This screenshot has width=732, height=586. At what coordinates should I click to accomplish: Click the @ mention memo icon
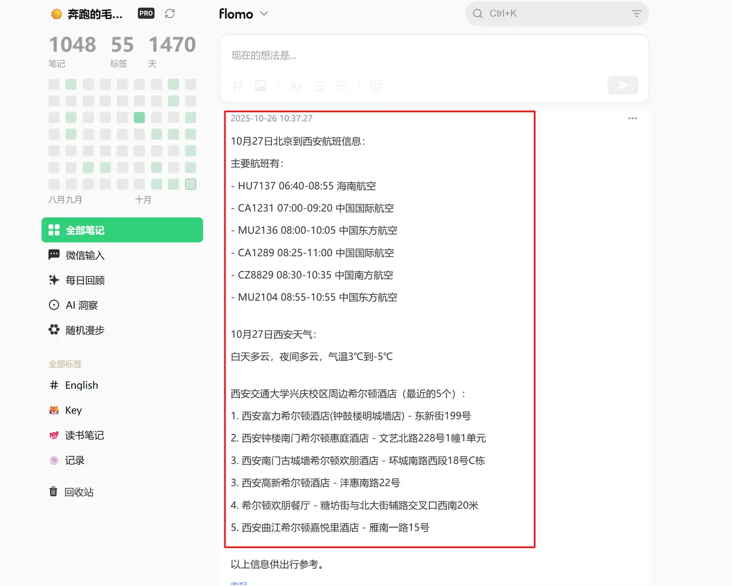(377, 85)
